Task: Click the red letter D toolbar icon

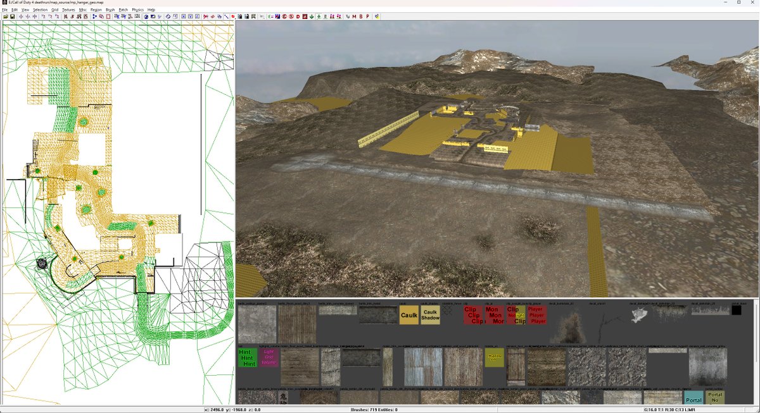Action: point(298,16)
